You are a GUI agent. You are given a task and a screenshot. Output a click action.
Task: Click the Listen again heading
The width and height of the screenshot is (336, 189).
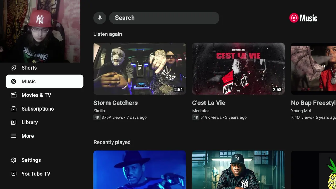(108, 34)
